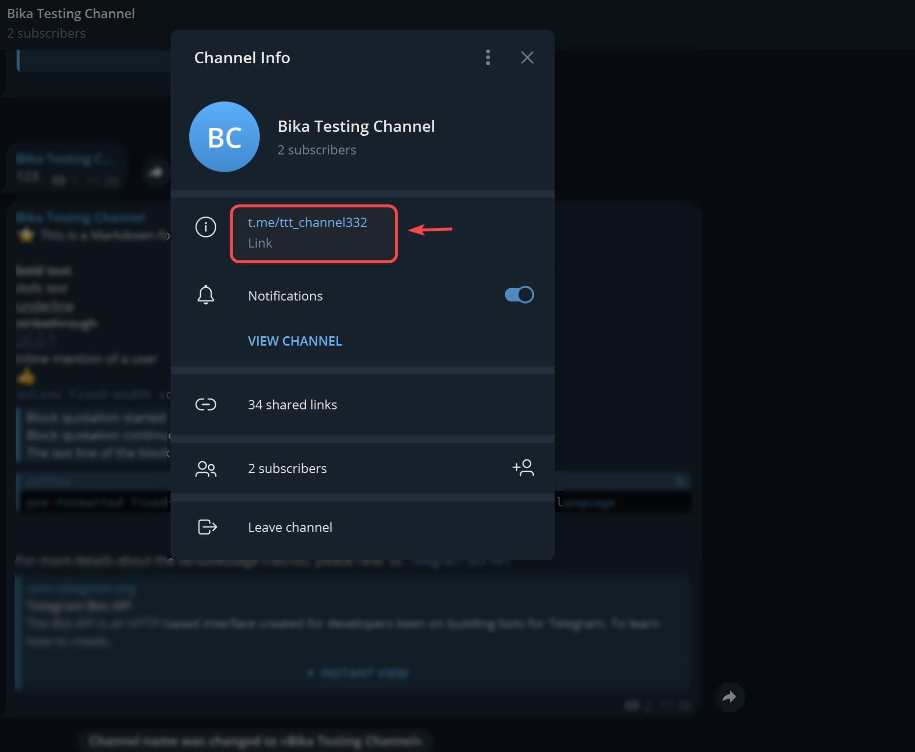Click the shared links chain icon

[x=206, y=404]
